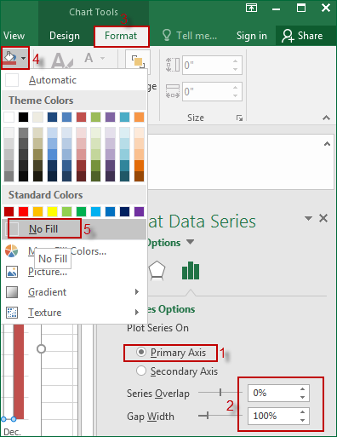337x437 pixels.
Task: Switch to the Design tab
Action: 65,36
